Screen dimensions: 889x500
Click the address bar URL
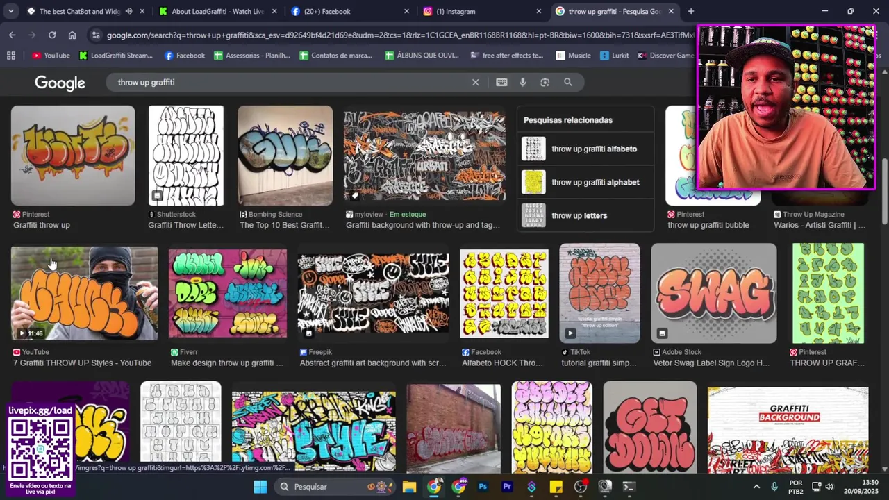pyautogui.click(x=401, y=35)
